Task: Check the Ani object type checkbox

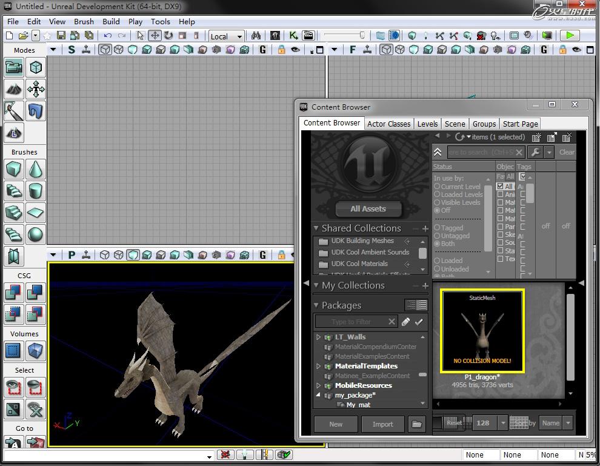Action: [x=500, y=195]
